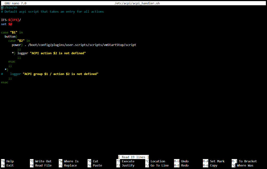Image resolution: width=267 pixels, height=169 pixels.
Task: Select the M-A Set Mark shortcut
Action: (x=214, y=161)
